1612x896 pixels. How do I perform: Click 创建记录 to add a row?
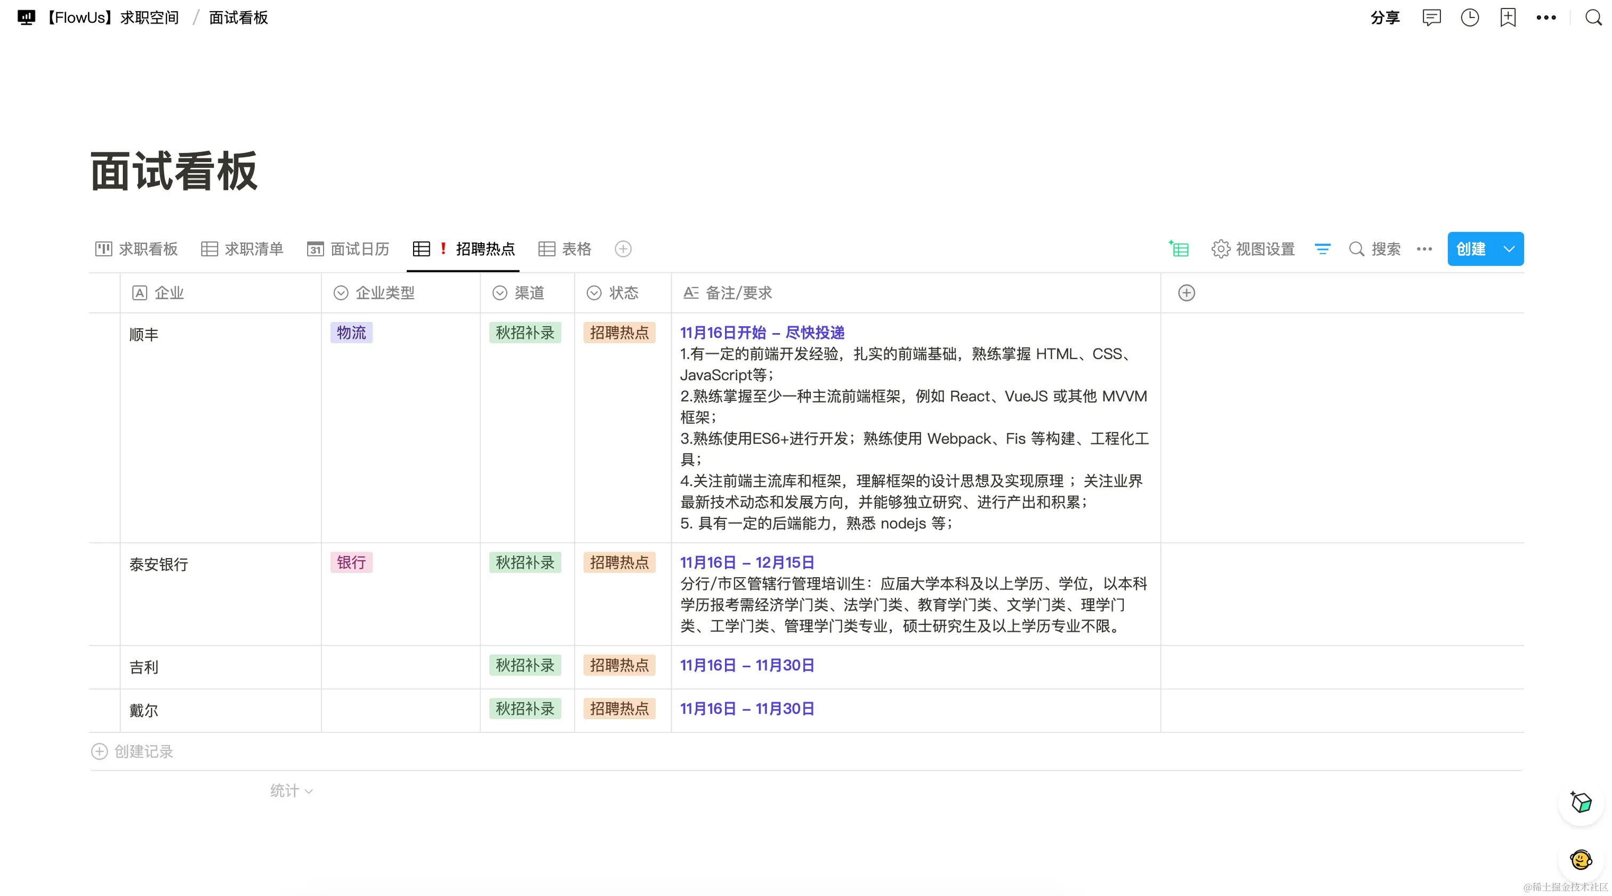(x=132, y=752)
